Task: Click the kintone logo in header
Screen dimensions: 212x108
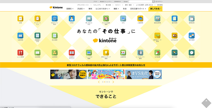Action: tap(56, 7)
